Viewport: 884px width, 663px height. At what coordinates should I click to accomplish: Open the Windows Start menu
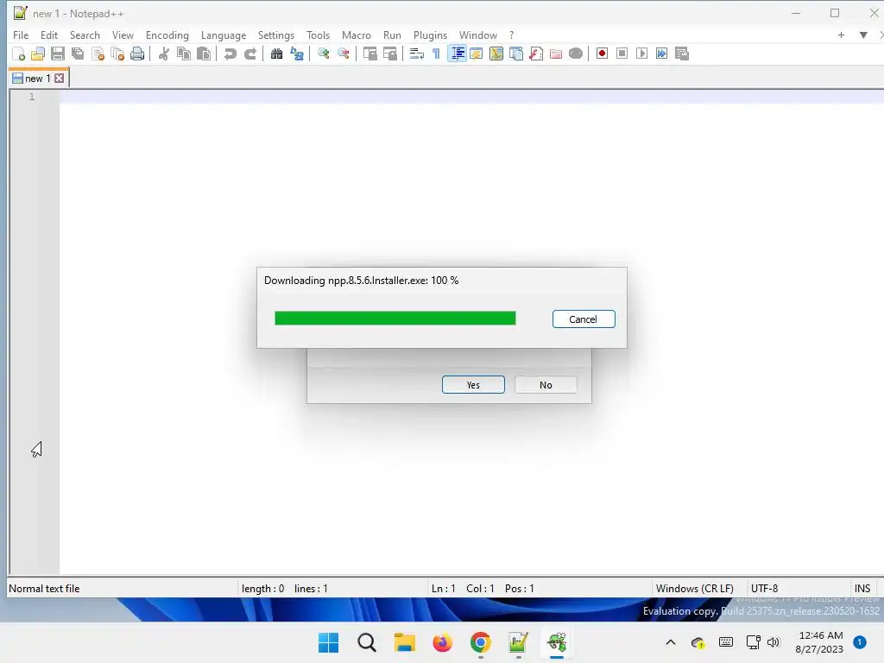(x=329, y=642)
